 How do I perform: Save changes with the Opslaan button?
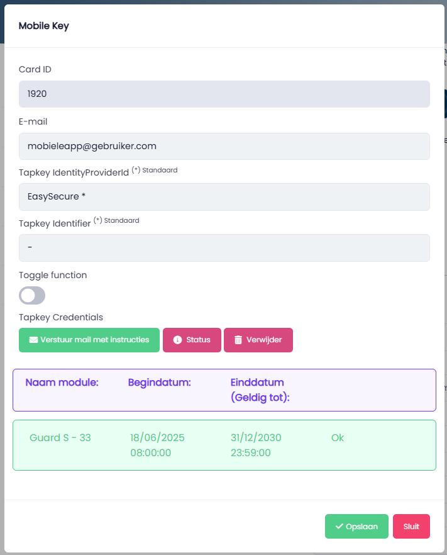(x=356, y=526)
